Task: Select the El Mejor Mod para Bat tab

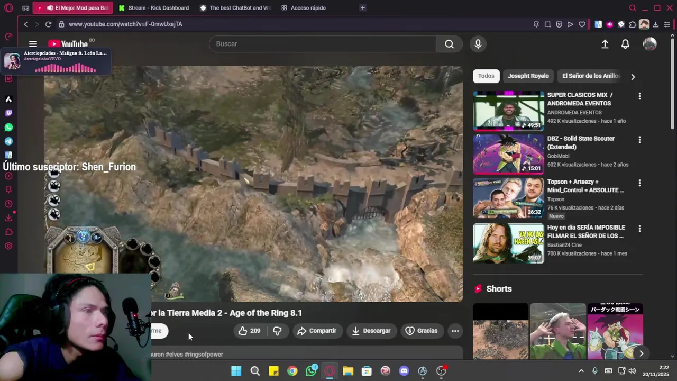Action: click(72, 8)
